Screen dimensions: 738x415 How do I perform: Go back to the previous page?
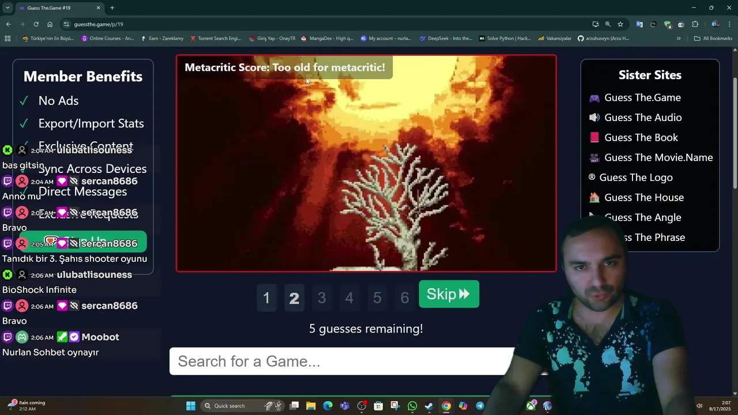coord(8,24)
